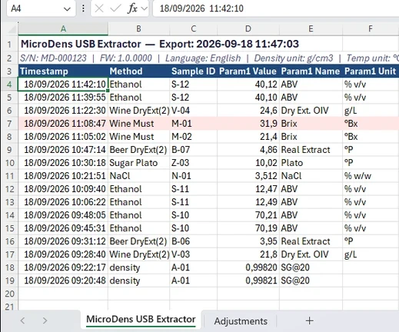Viewport: 399px width, 332px height.
Task: Click the value 12,47 cell
Action: point(248,189)
